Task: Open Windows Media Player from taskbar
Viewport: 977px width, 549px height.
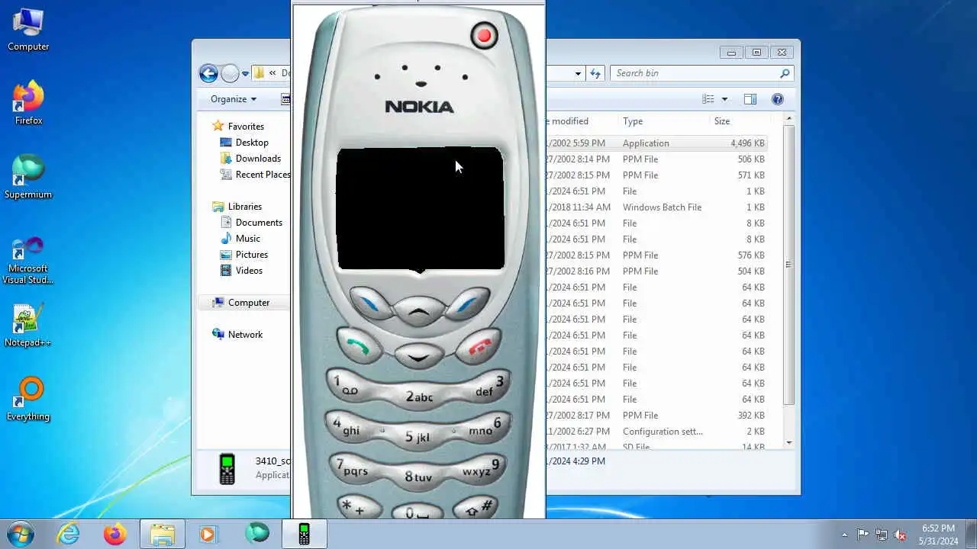Action: pyautogui.click(x=208, y=534)
